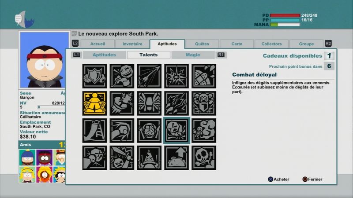
Task: Switch to the Aptitudes sub-tab
Action: pos(104,55)
